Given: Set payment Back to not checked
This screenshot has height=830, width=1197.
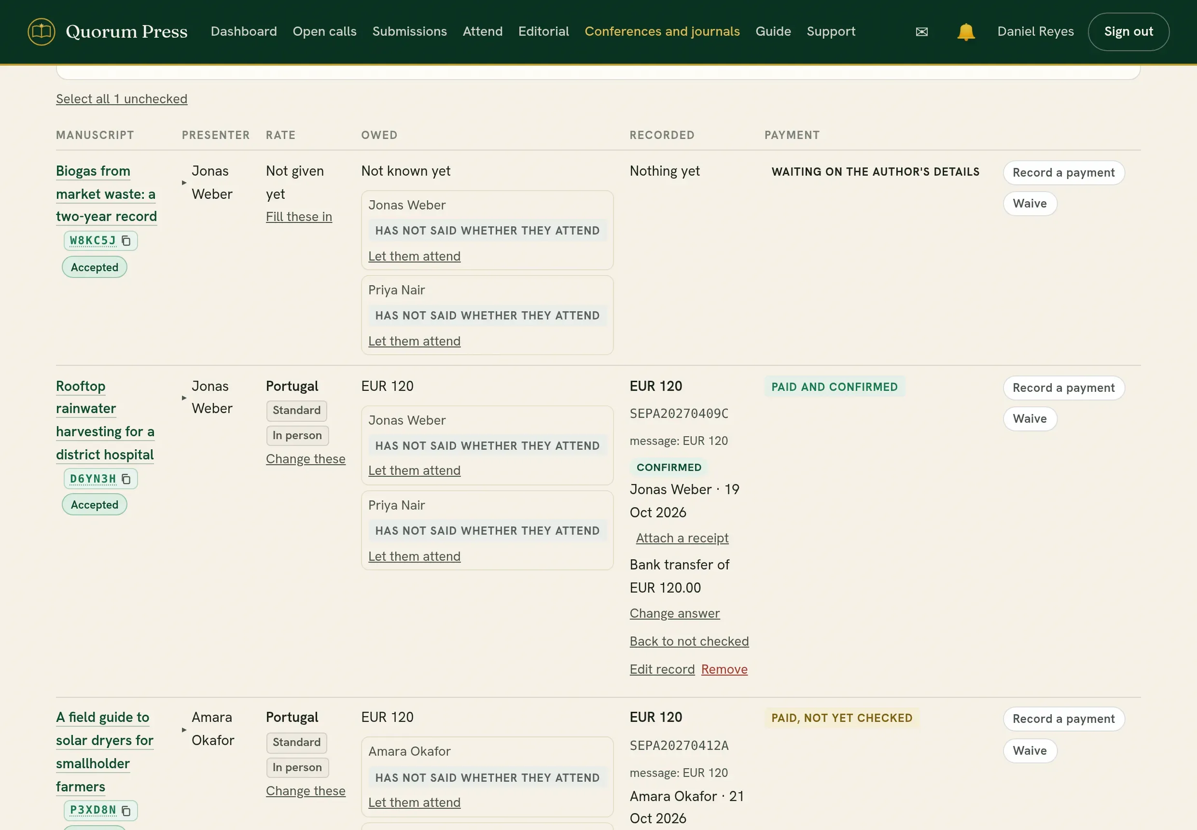Looking at the screenshot, I should pyautogui.click(x=689, y=642).
